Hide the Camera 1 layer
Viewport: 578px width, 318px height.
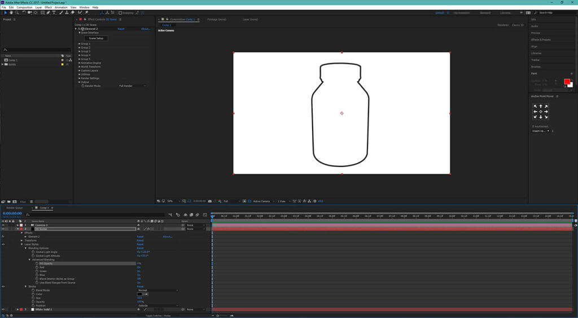click(3, 225)
